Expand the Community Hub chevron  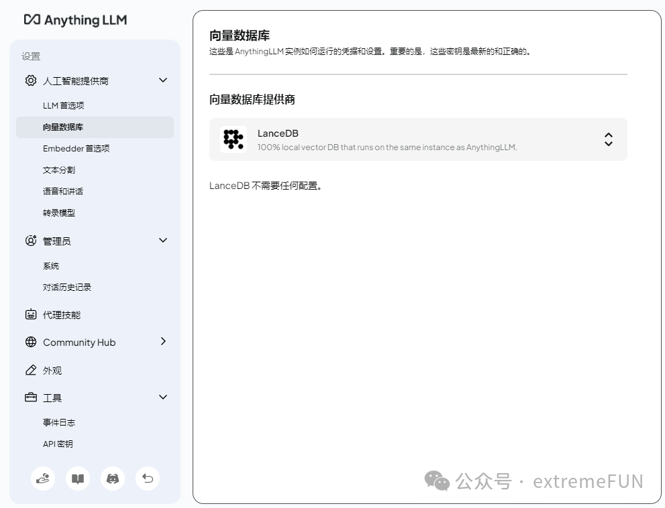pyautogui.click(x=163, y=342)
